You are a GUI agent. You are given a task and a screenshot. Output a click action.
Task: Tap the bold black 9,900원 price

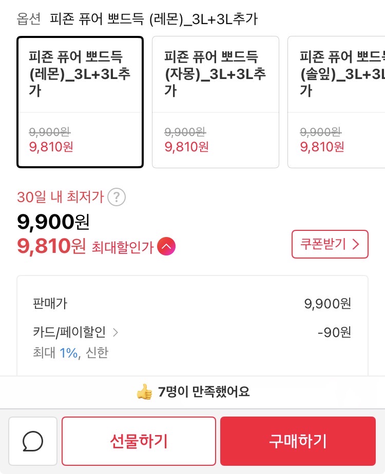[53, 222]
